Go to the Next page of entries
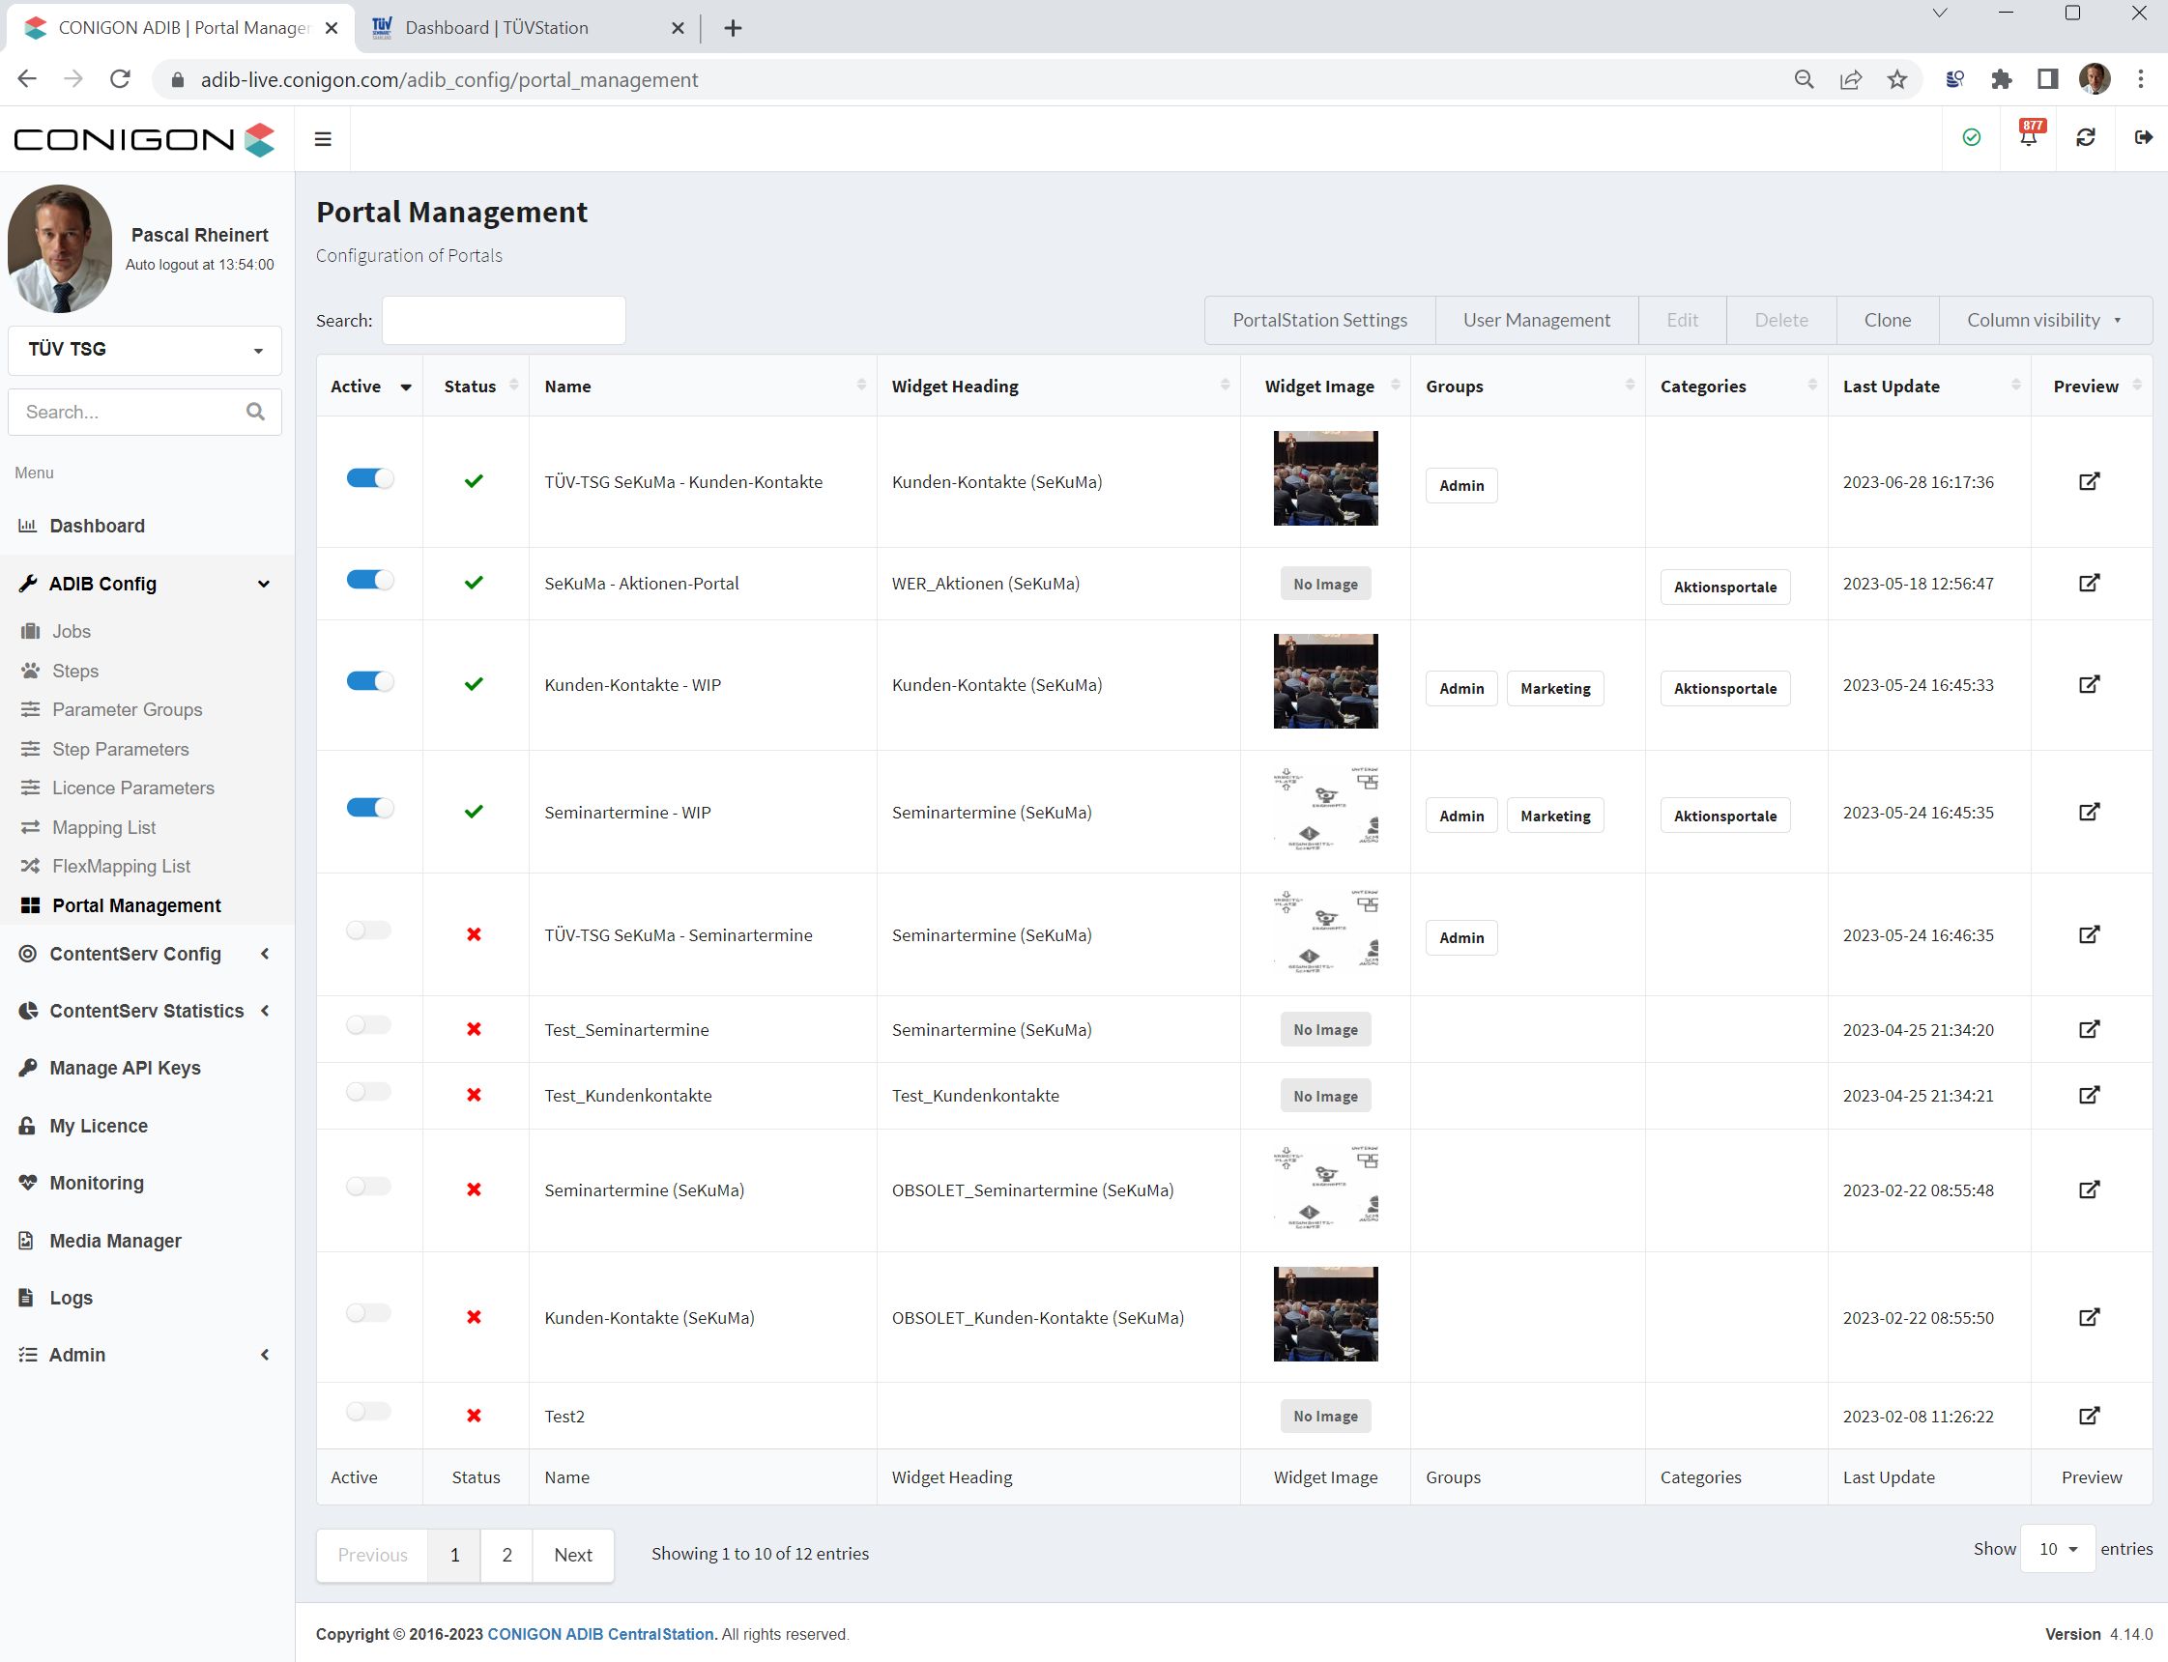The image size is (2168, 1662). point(573,1554)
